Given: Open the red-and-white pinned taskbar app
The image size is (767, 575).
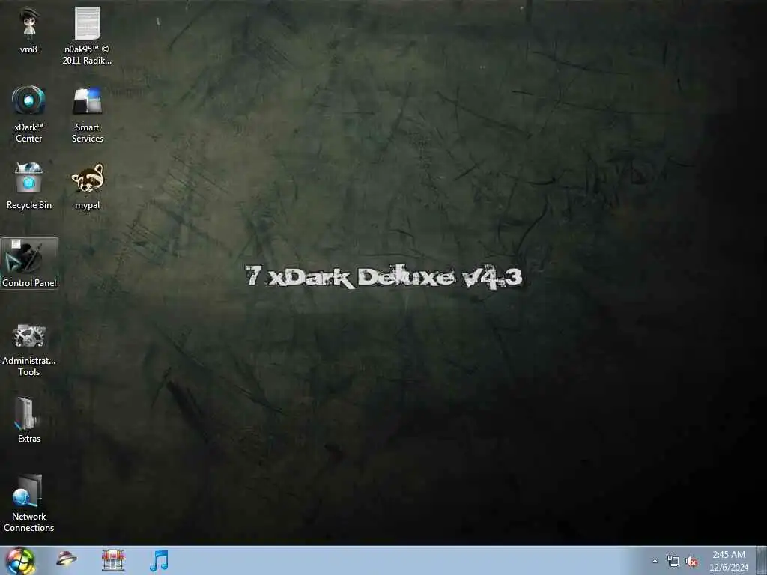Looking at the screenshot, I should [x=113, y=560].
